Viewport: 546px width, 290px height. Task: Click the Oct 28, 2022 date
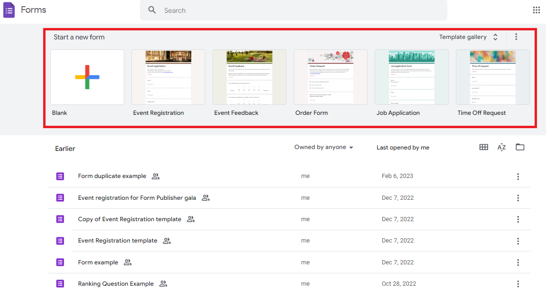[398, 284]
